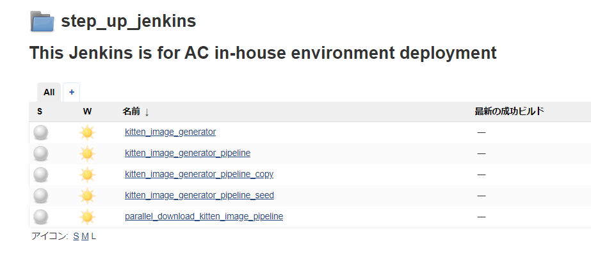Click sun weather icon for kitten_image_generator_pipeline

point(87,153)
